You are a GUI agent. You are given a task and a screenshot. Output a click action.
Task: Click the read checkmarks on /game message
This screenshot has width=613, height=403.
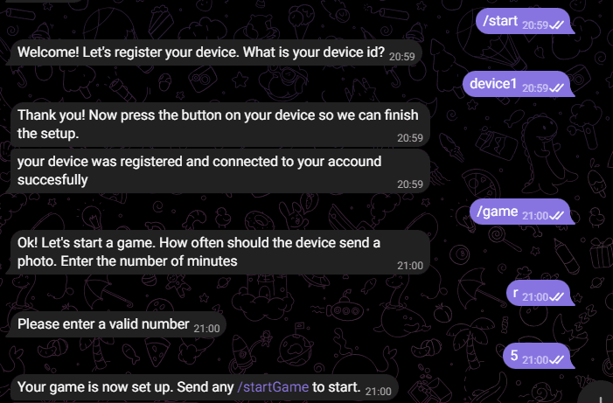557,214
